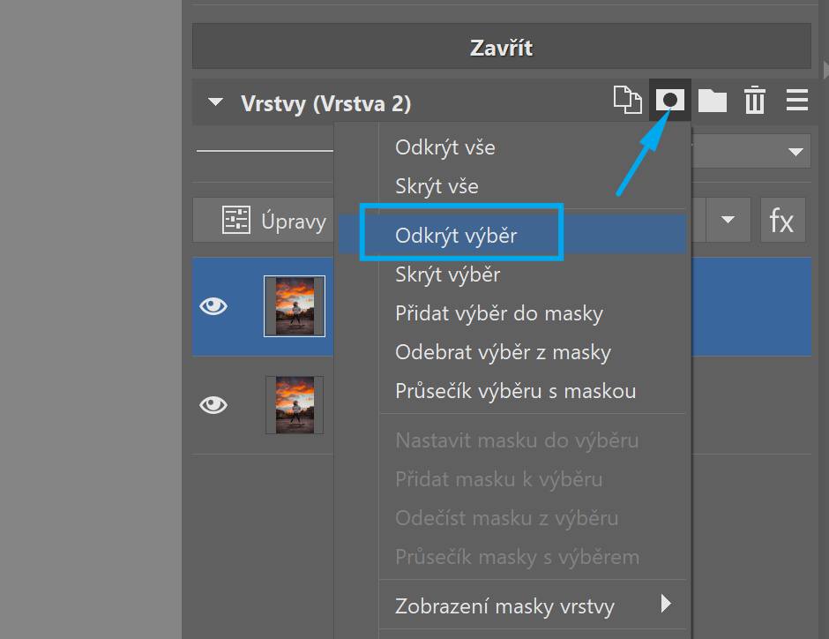
Task: Click the Úpravy adjustments icon
Action: (x=236, y=221)
